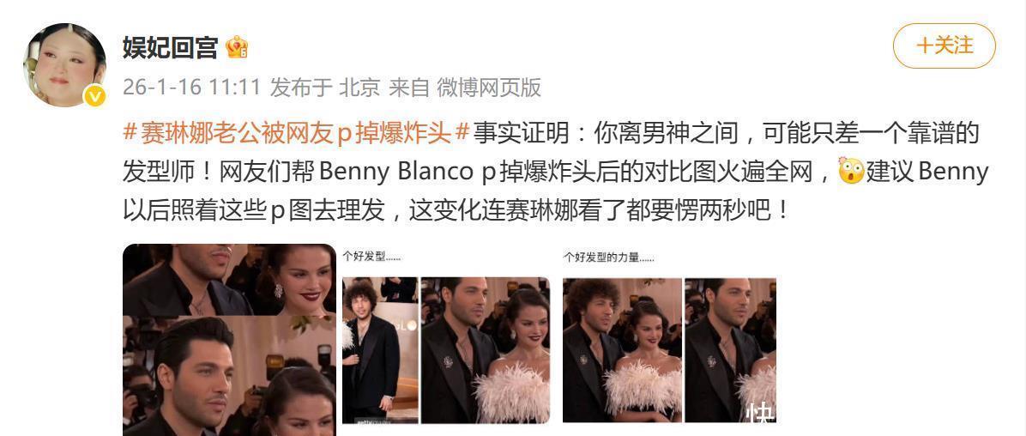The image size is (1026, 436).
Task: Click the 发布于 北京 location text
Action: [x=325, y=87]
